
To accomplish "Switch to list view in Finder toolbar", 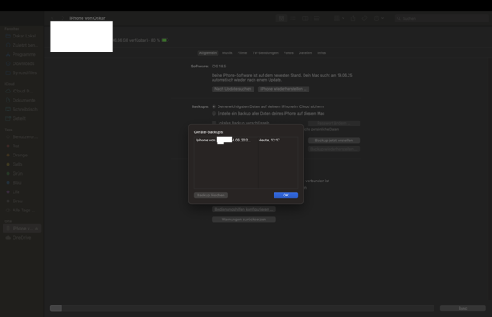I will 293,18.
